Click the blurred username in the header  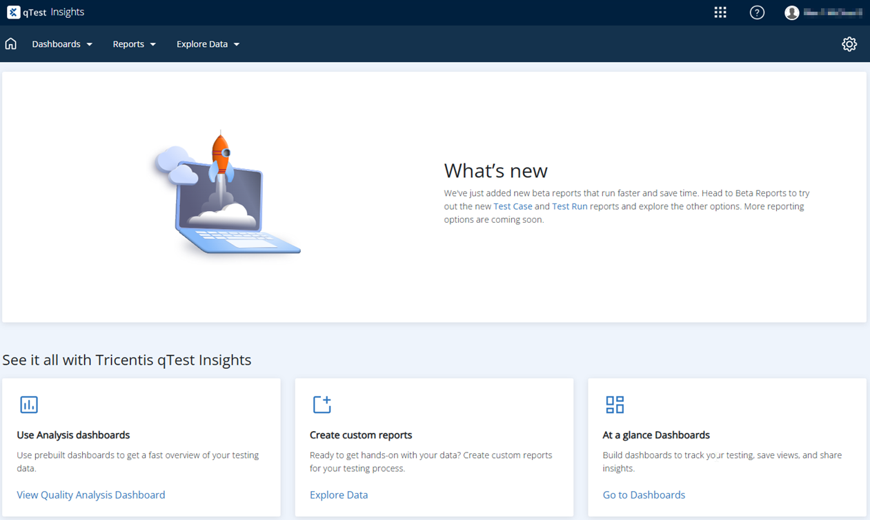pos(833,12)
